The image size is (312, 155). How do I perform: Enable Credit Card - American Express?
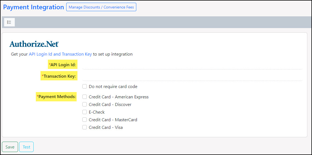(x=85, y=97)
